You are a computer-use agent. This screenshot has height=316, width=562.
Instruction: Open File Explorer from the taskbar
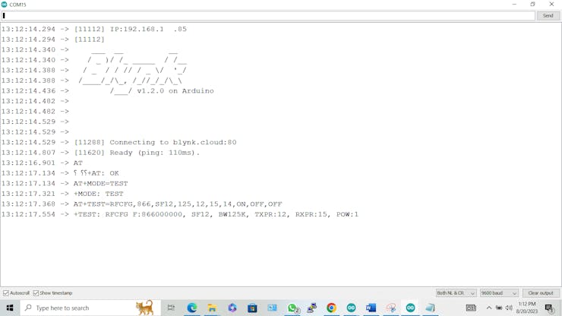(x=212, y=308)
